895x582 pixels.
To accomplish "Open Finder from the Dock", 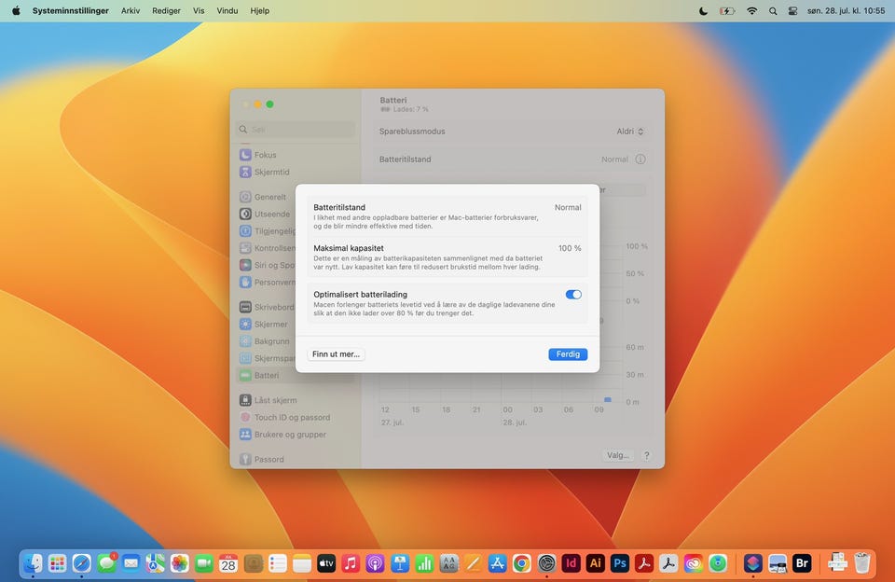I will (x=33, y=563).
